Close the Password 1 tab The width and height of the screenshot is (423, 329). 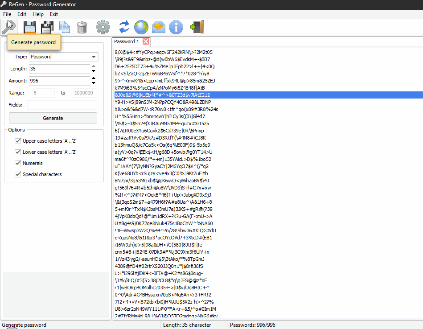pos(146,41)
